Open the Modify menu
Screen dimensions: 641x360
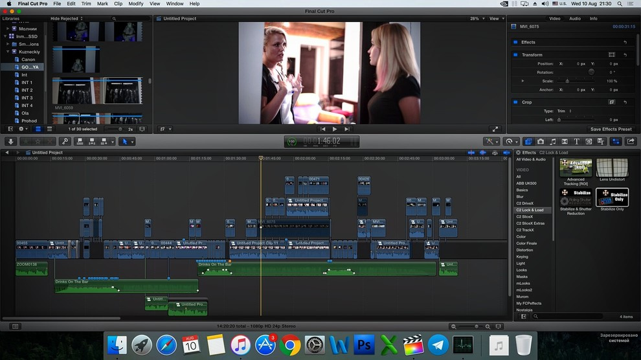coord(136,4)
